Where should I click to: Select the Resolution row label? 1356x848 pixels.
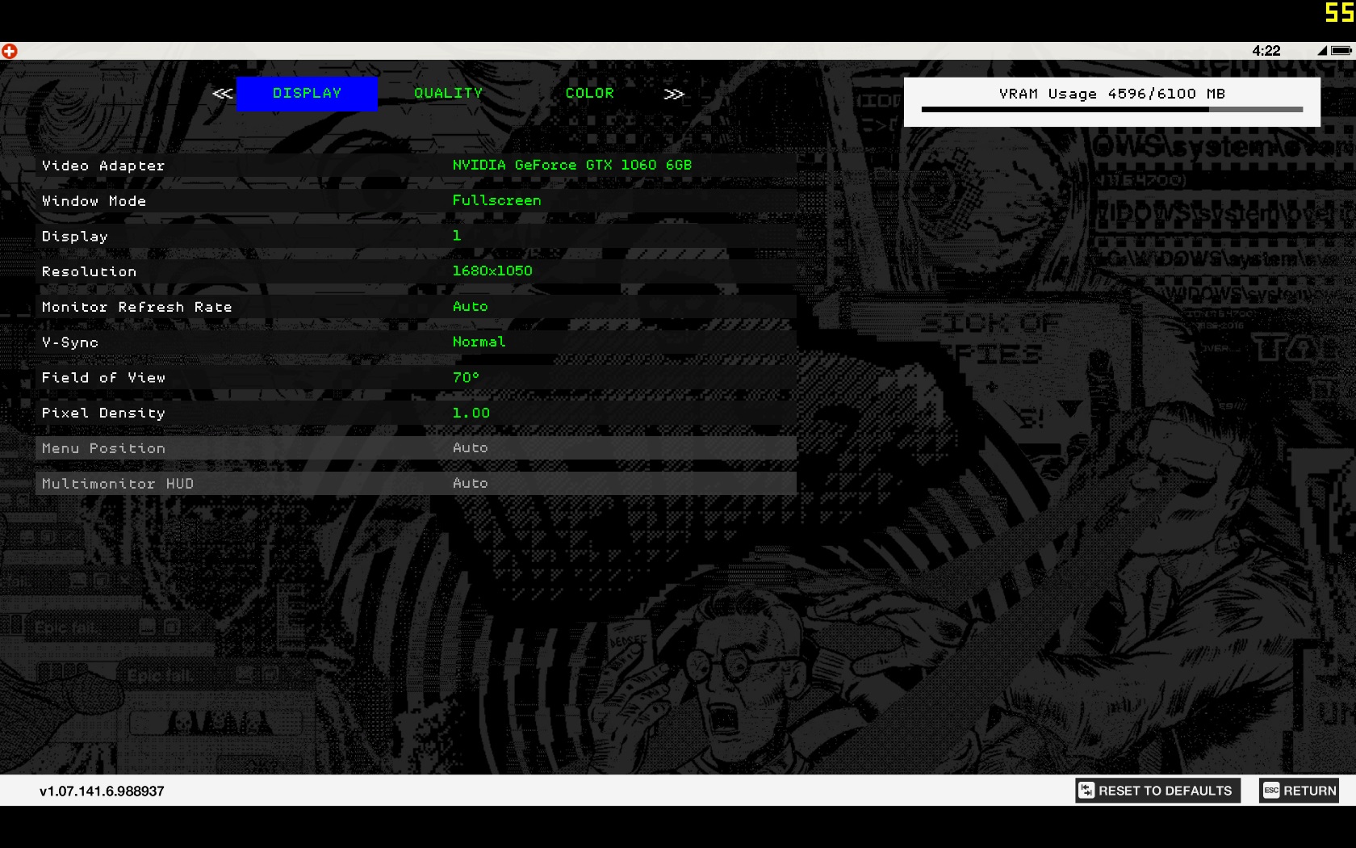[89, 271]
